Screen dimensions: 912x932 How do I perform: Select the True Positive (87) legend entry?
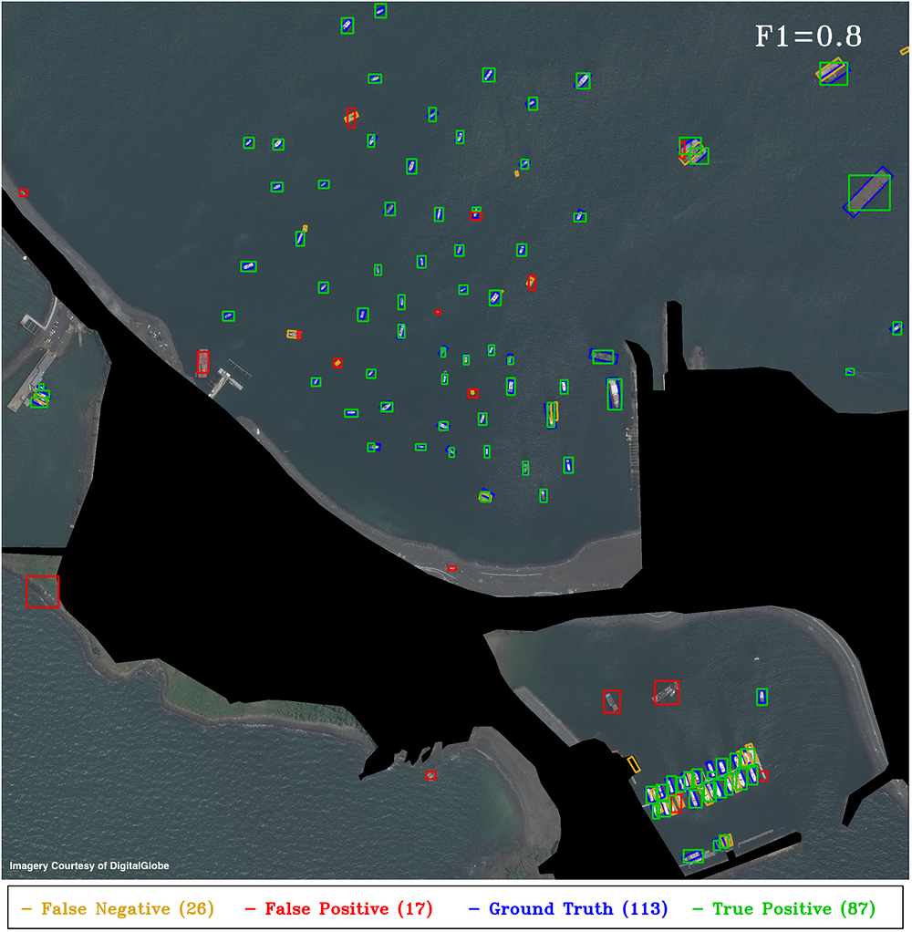(x=783, y=909)
